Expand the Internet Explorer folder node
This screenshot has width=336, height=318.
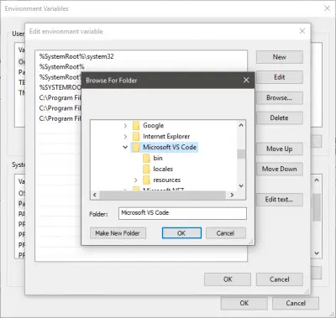pos(125,137)
